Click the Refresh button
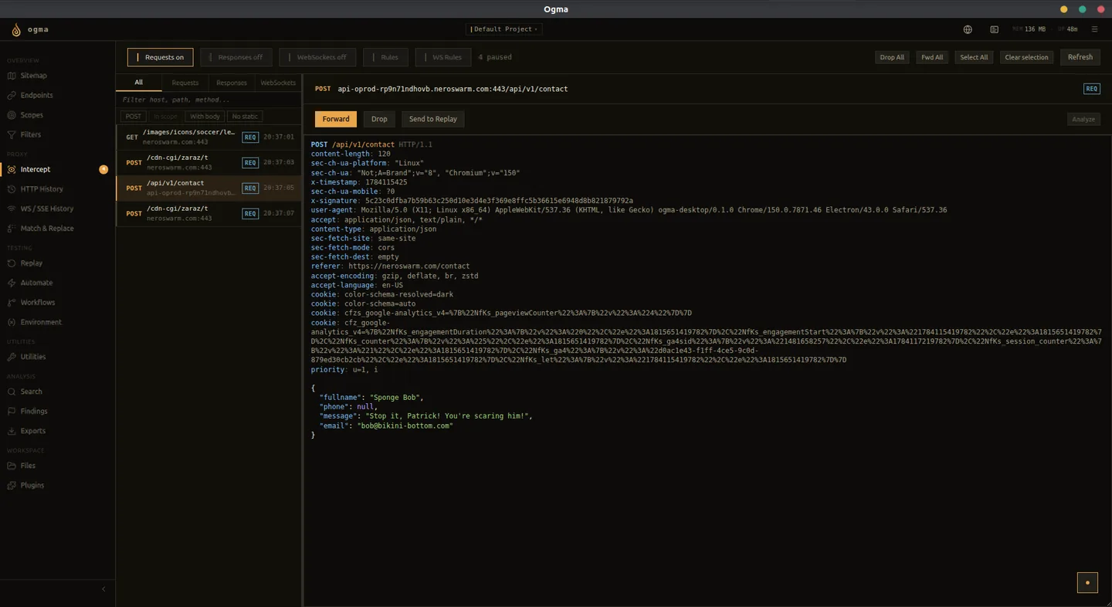This screenshot has height=607, width=1112. pyautogui.click(x=1080, y=57)
